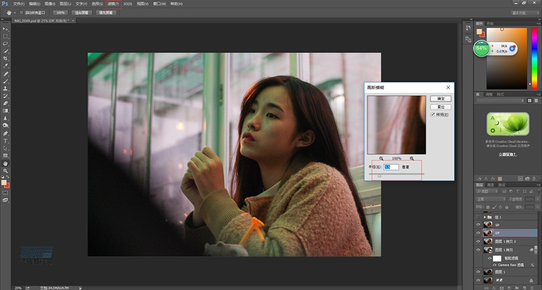
Task: Switch to the 色板 swatches tab
Action: (x=490, y=23)
